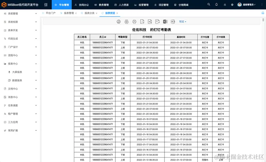The height and width of the screenshot is (162, 266).
Task: Open 文档中心 sidebar item
Action: coord(20,89)
